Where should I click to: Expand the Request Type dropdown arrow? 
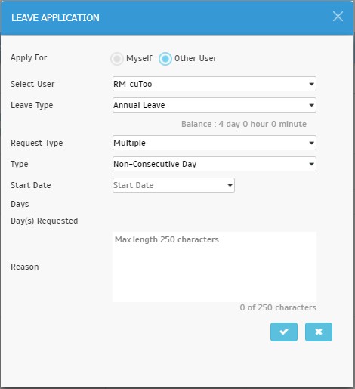coord(311,143)
